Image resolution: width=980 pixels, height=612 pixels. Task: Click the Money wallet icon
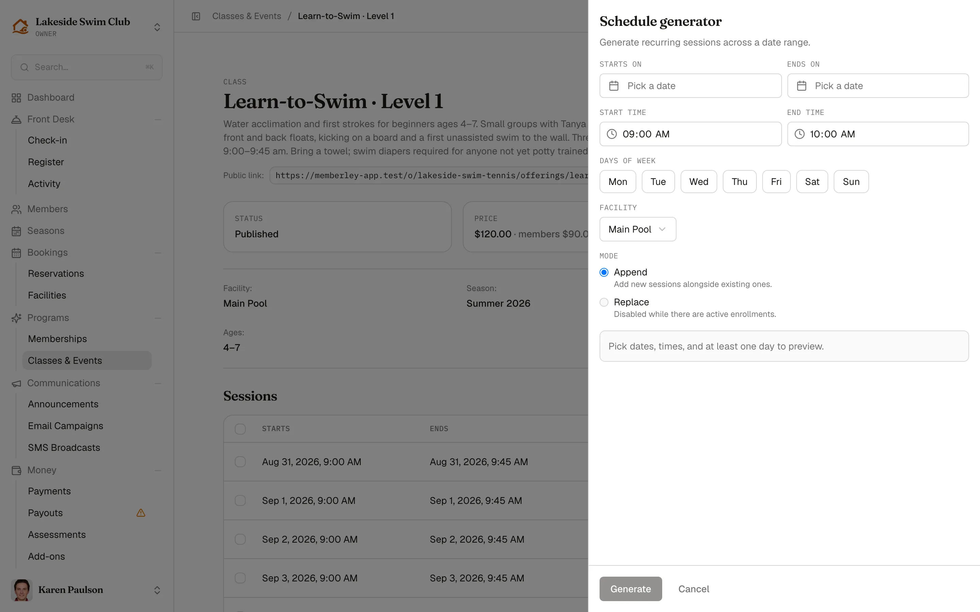coord(16,470)
